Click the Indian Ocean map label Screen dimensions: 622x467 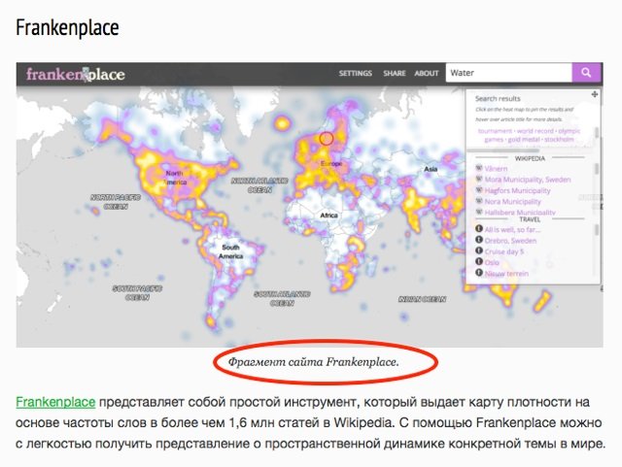(x=422, y=299)
